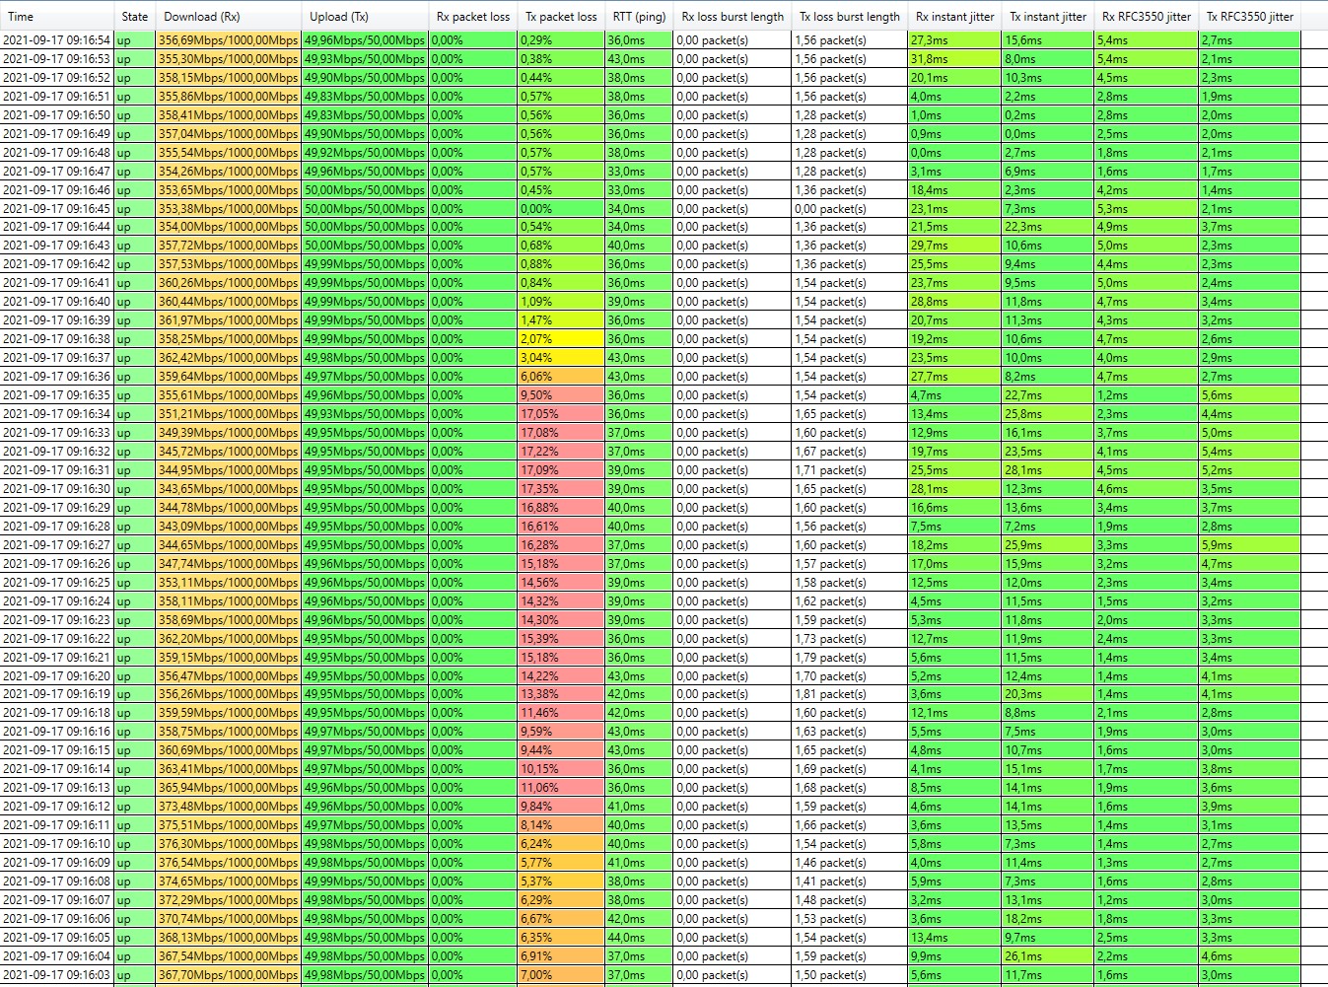Click Tx loss burst value 1,79 packet(s)
This screenshot has width=1328, height=987.
[850, 658]
